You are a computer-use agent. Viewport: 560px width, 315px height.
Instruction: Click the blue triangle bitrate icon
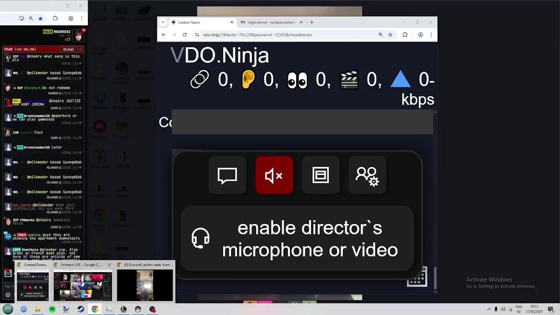tap(400, 80)
